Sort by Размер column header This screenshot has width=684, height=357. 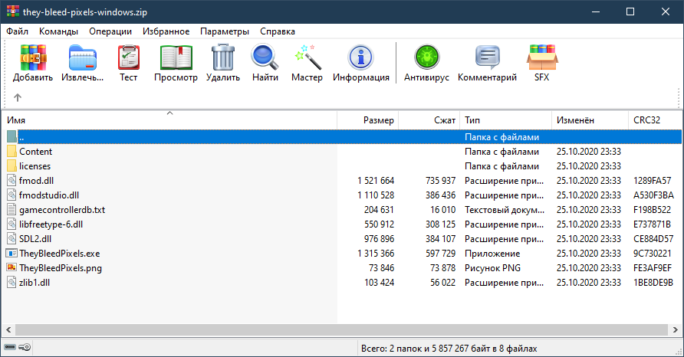(x=368, y=120)
